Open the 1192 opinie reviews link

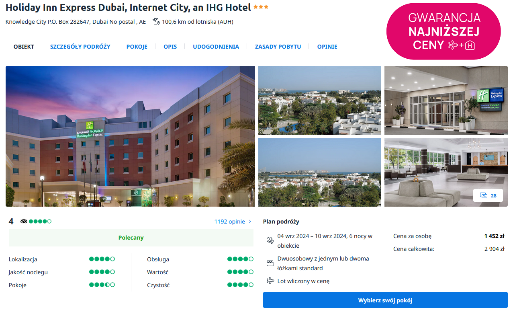click(230, 222)
